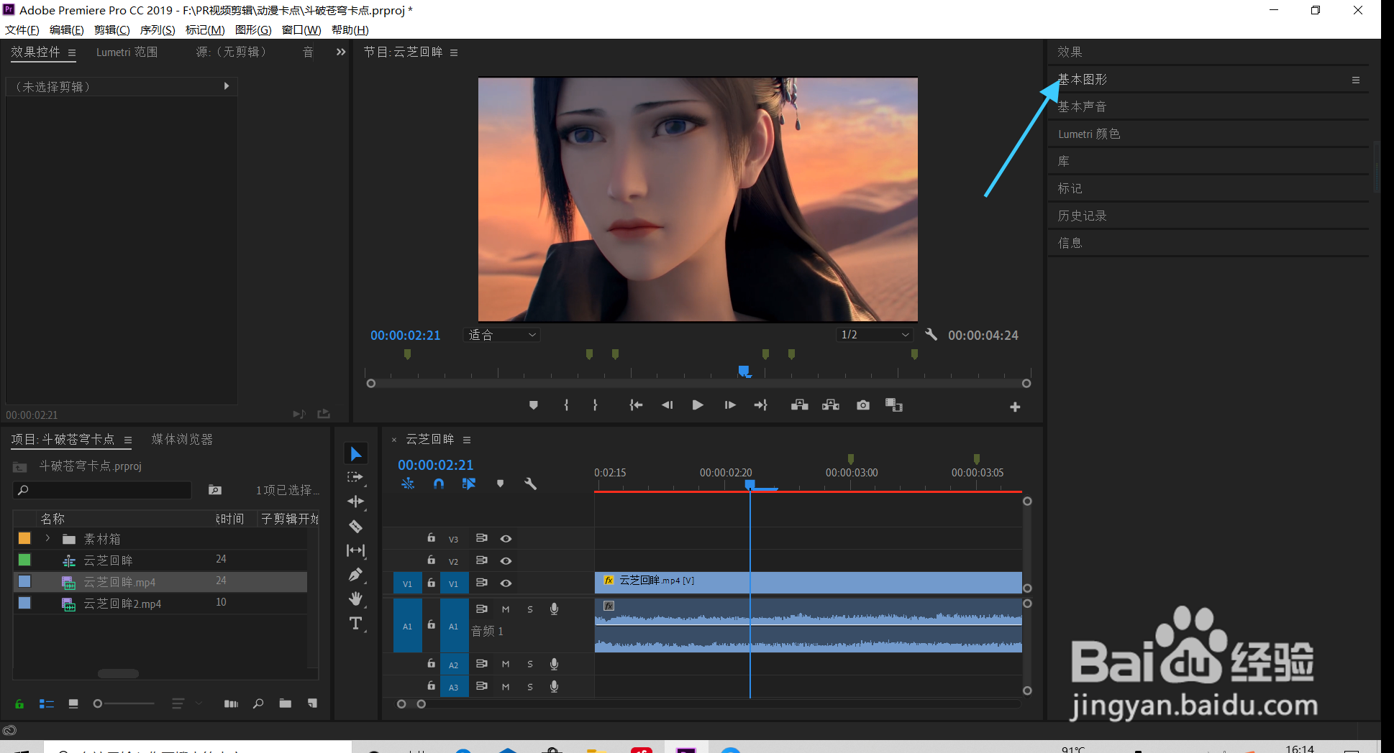Switch to 媒体浏览器 tab
The height and width of the screenshot is (753, 1394).
point(182,439)
